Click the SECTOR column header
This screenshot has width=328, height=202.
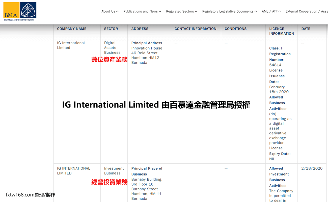point(111,29)
